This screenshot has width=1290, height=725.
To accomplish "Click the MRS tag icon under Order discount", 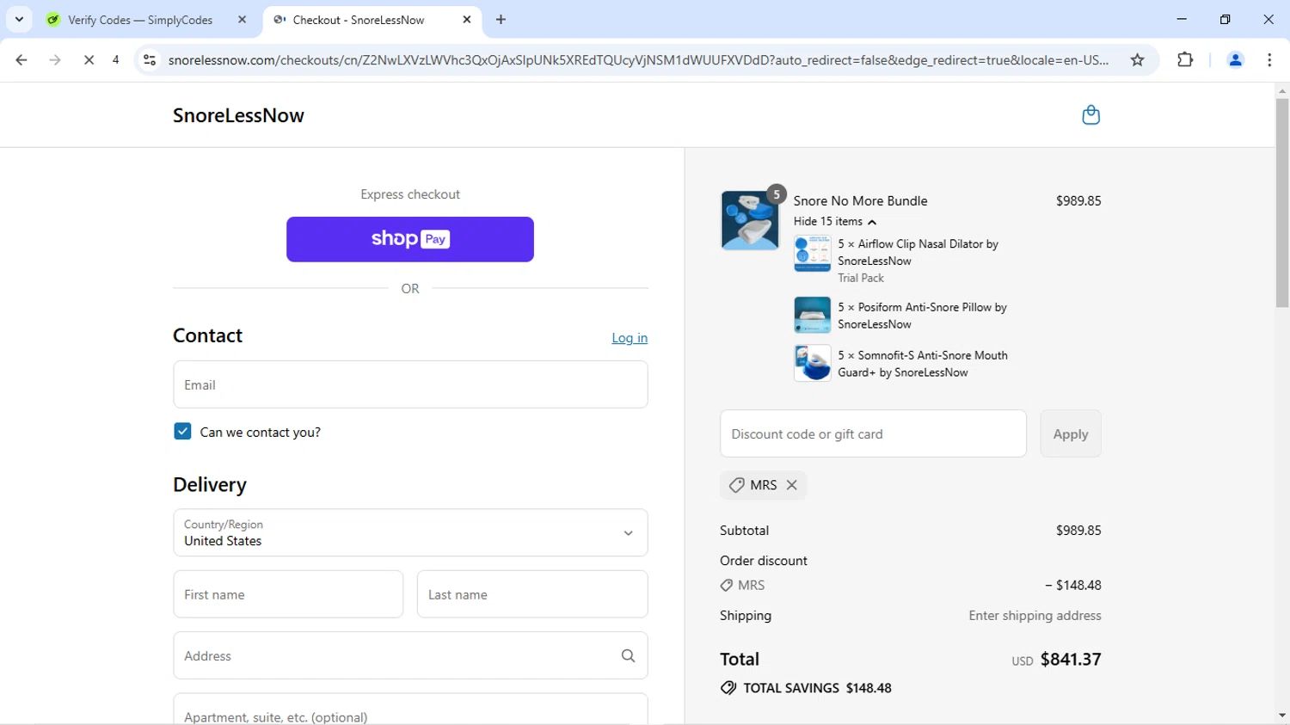I will tap(727, 586).
